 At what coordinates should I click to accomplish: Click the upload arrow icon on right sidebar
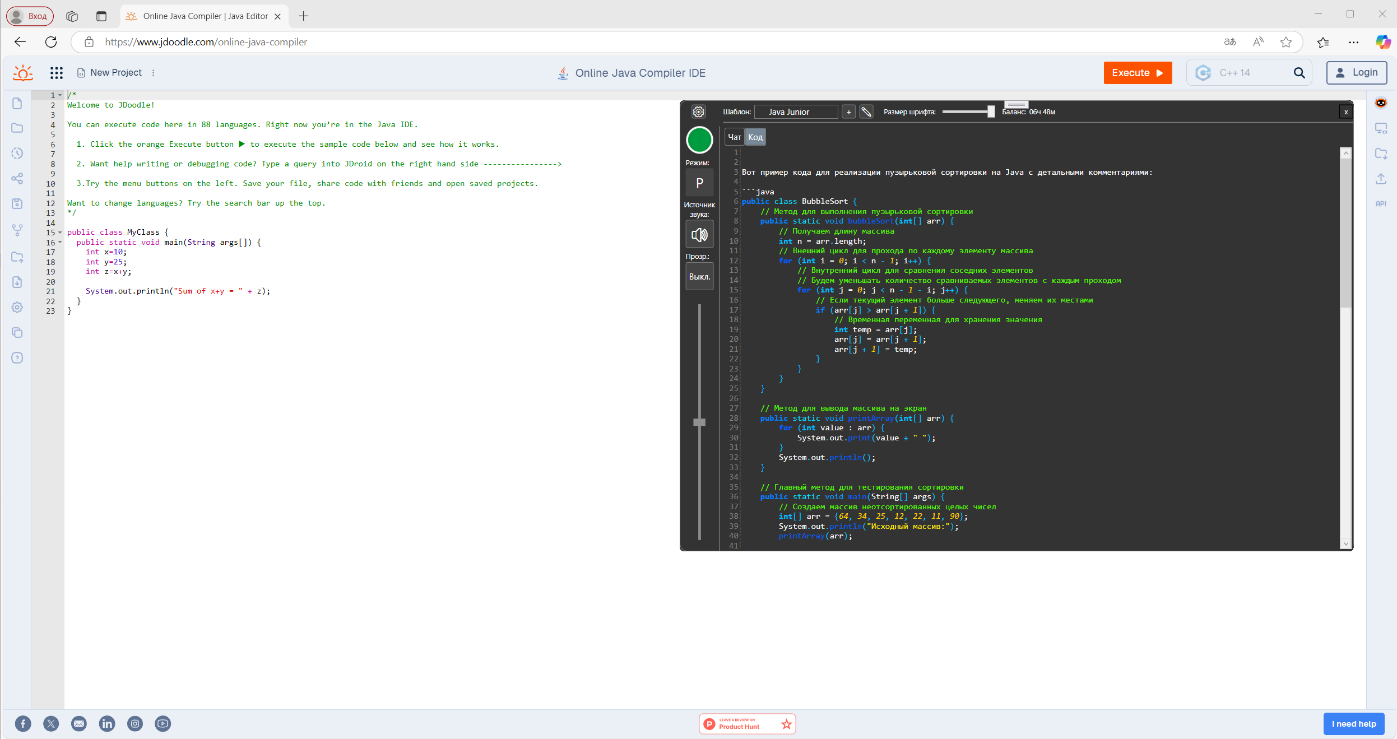pyautogui.click(x=1381, y=179)
